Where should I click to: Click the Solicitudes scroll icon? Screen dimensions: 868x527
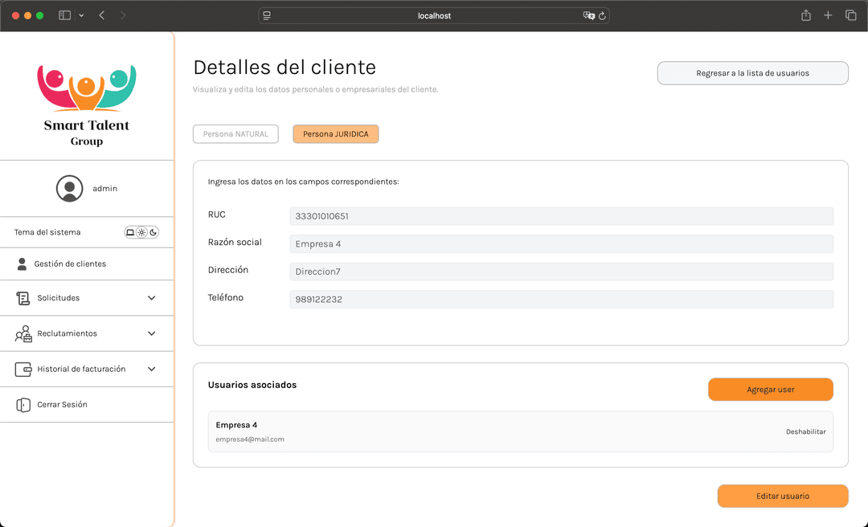[22, 298]
